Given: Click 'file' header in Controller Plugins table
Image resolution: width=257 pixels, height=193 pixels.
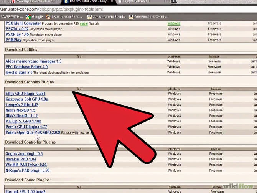Looking at the screenshot, I should pyautogui.click(x=79, y=149).
